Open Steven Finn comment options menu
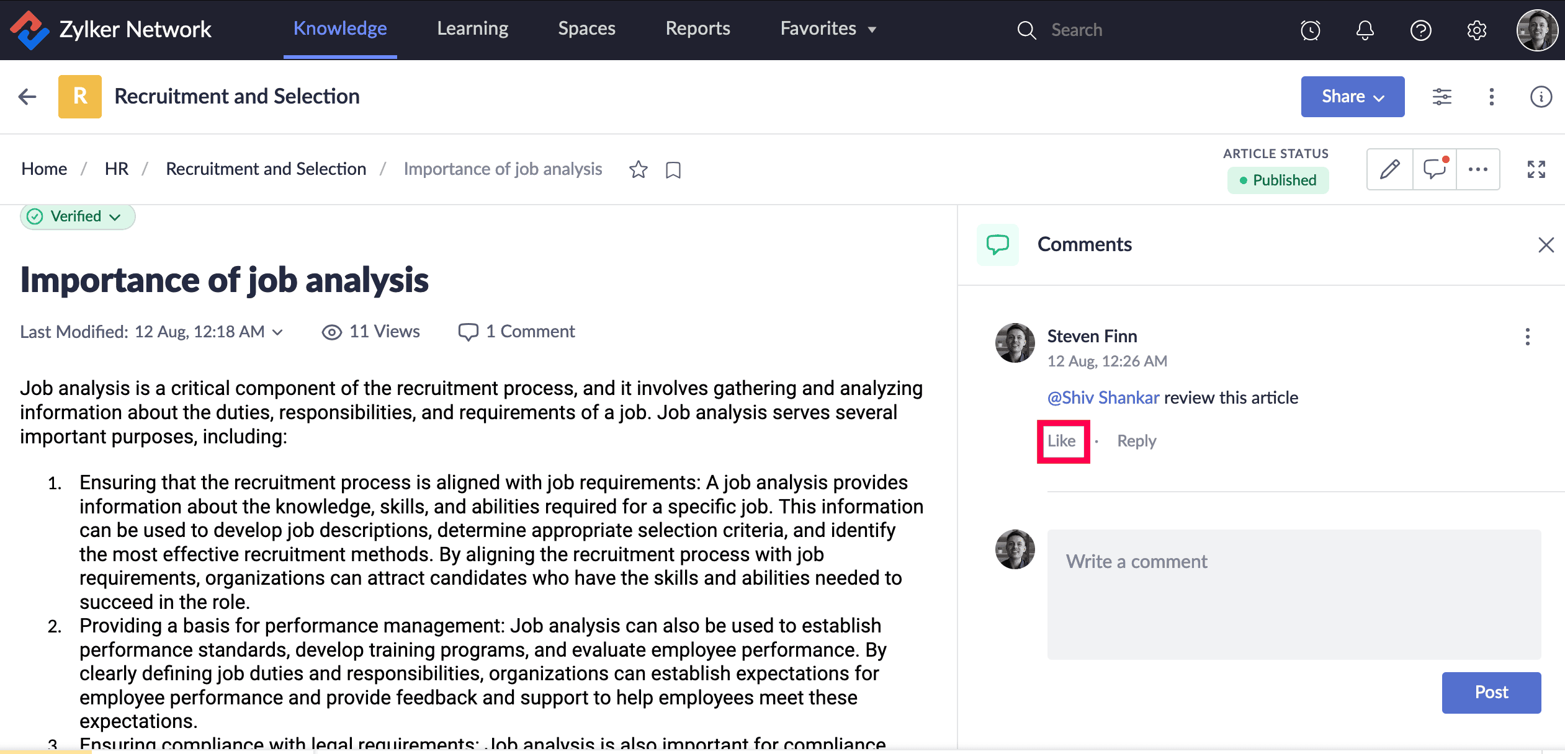Image resolution: width=1565 pixels, height=754 pixels. click(1527, 337)
